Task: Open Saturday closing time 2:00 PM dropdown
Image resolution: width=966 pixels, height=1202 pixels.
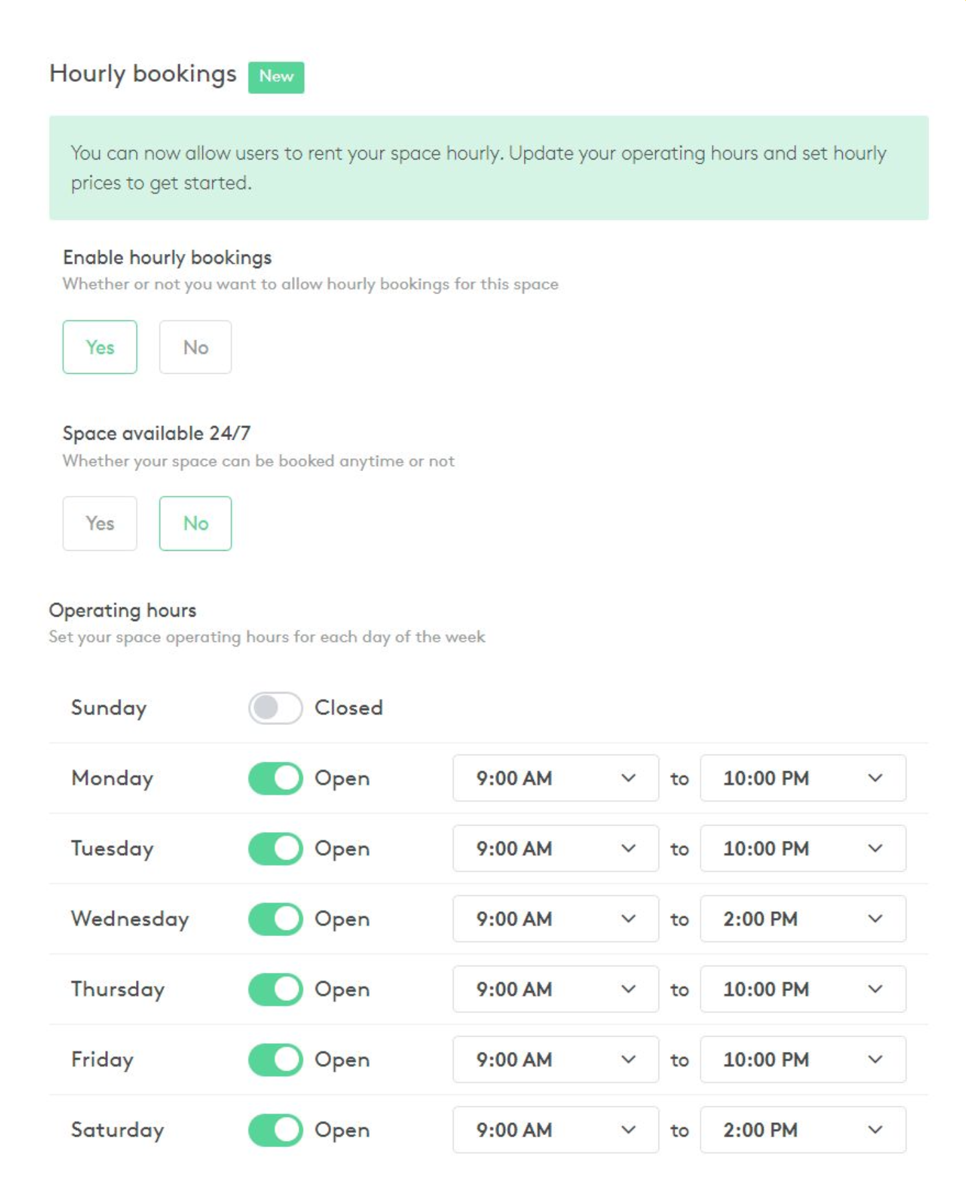Action: coord(803,1130)
